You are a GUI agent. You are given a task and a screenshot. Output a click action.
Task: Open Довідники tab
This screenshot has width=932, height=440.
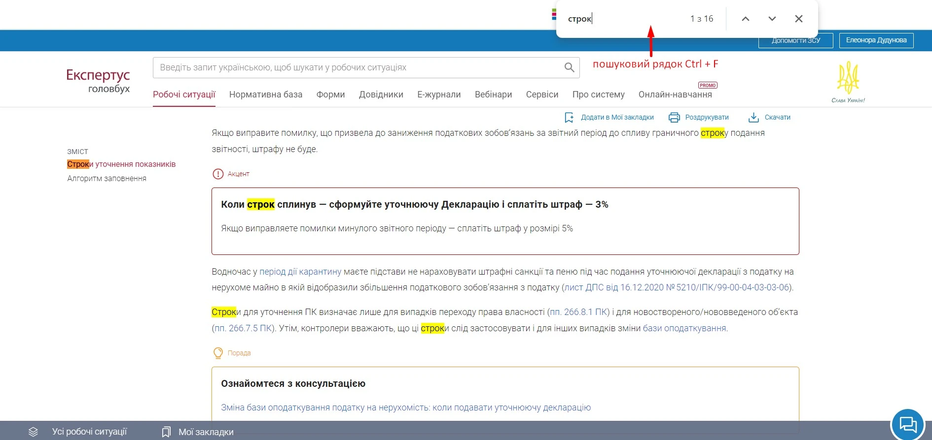click(x=381, y=94)
